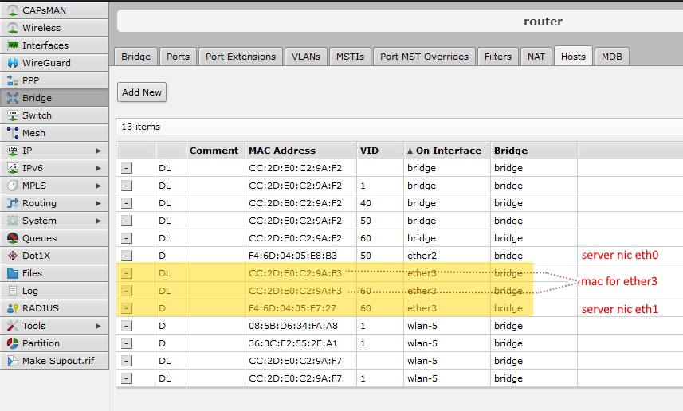Open Queues in the sidebar

point(54,237)
